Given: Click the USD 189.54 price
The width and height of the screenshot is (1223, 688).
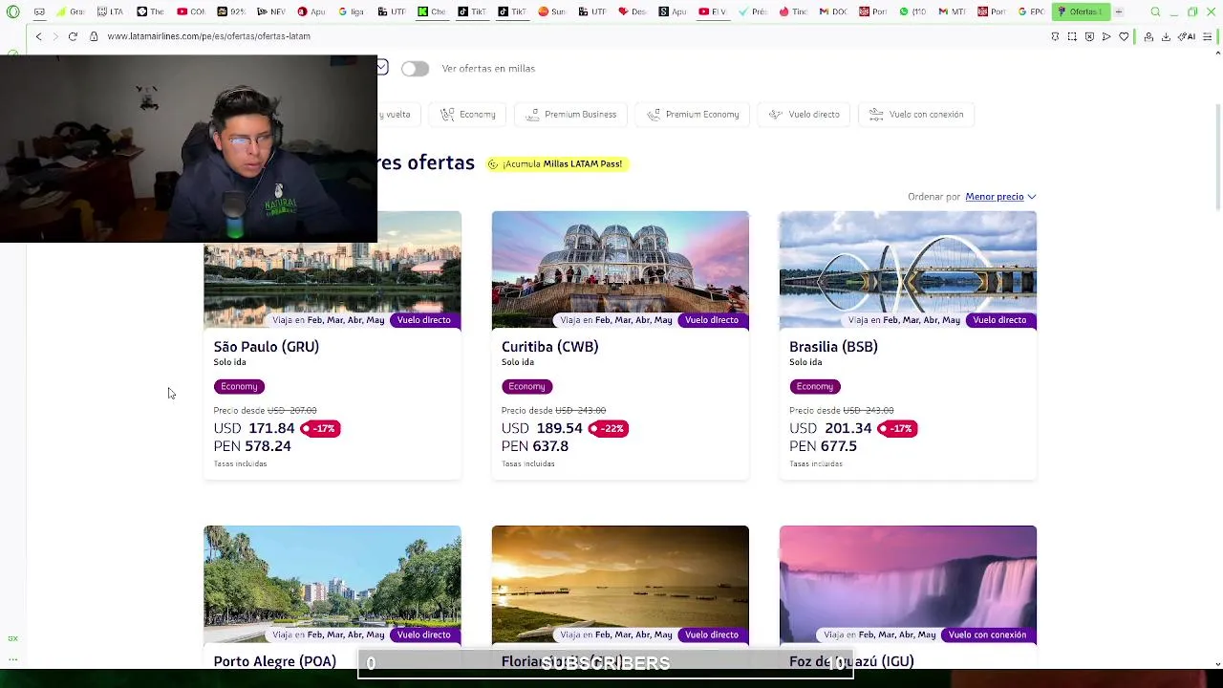Looking at the screenshot, I should [542, 429].
